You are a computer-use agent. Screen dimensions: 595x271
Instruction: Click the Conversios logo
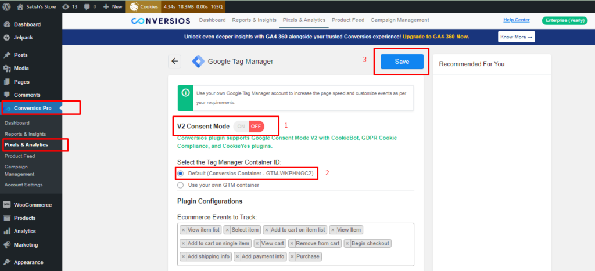pos(161,21)
